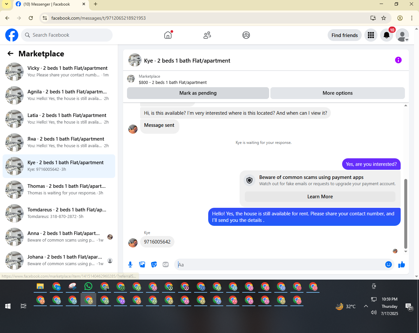The image size is (419, 333).
Task: Open the Chrome install app icon
Action: point(373,18)
